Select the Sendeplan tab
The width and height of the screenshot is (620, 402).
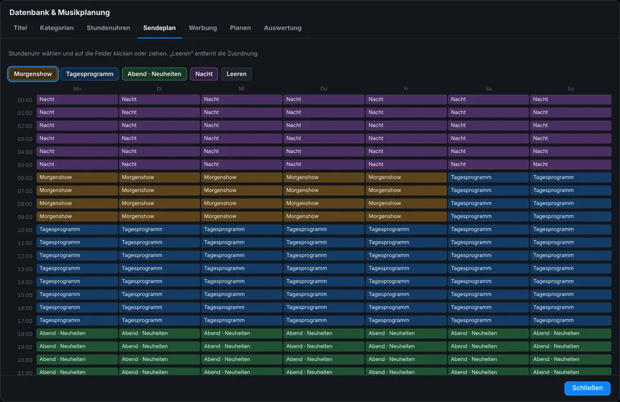point(160,28)
